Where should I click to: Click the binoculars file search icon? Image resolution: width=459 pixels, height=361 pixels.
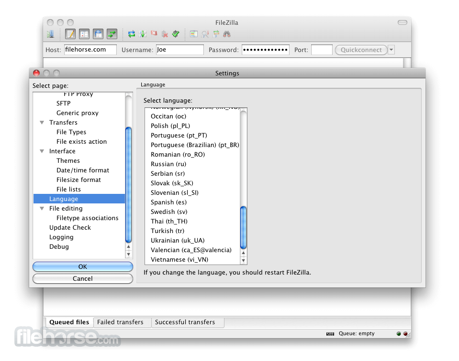click(227, 34)
